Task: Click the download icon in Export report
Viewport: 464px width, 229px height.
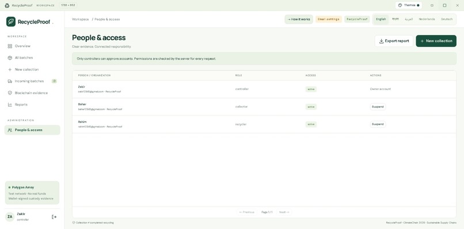Action: point(381,41)
